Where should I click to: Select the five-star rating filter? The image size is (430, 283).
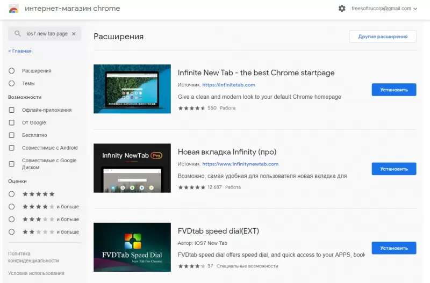click(x=11, y=194)
